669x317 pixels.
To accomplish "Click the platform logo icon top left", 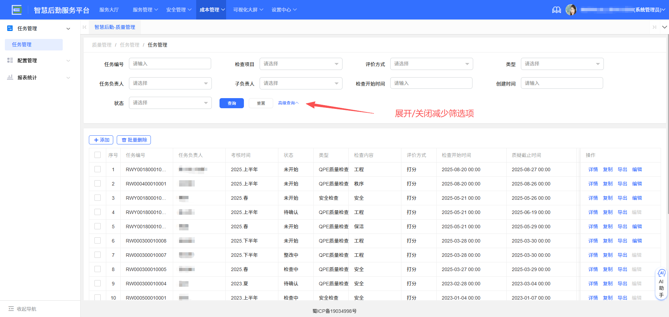I will coord(16,9).
